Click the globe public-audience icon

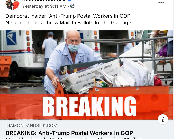point(72,6)
